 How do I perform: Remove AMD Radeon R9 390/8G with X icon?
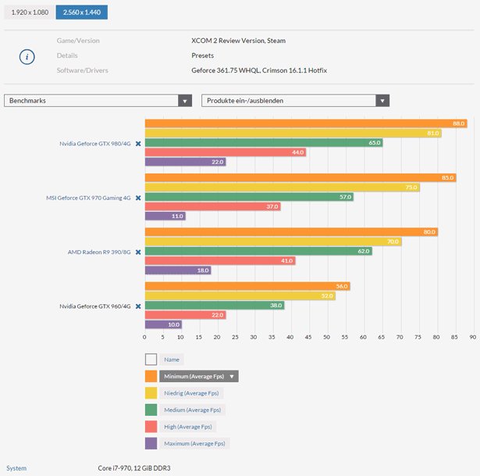[138, 252]
